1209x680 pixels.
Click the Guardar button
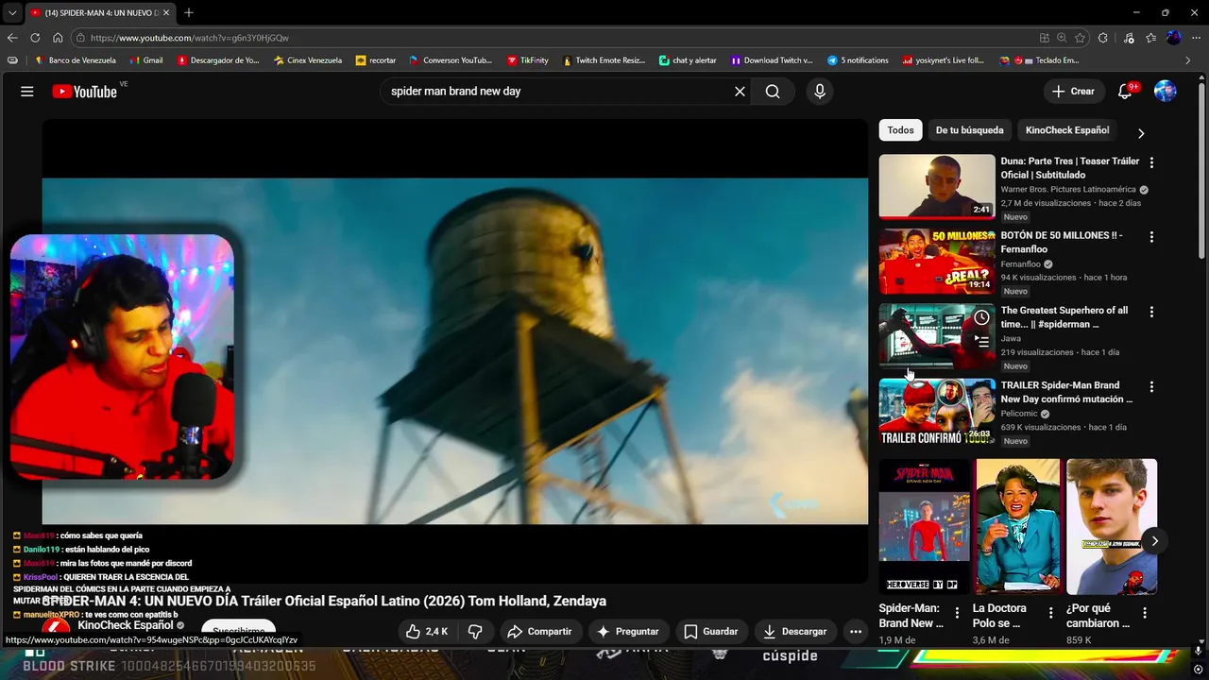pyautogui.click(x=710, y=631)
